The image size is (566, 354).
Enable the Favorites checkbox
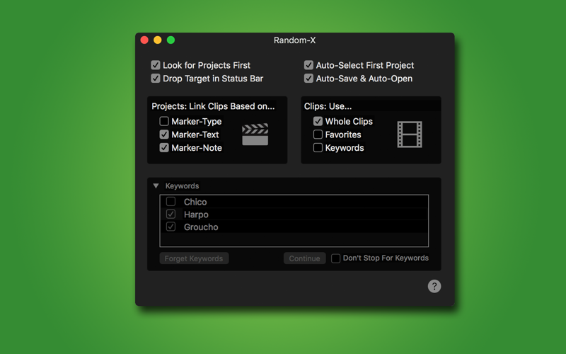[x=318, y=135]
